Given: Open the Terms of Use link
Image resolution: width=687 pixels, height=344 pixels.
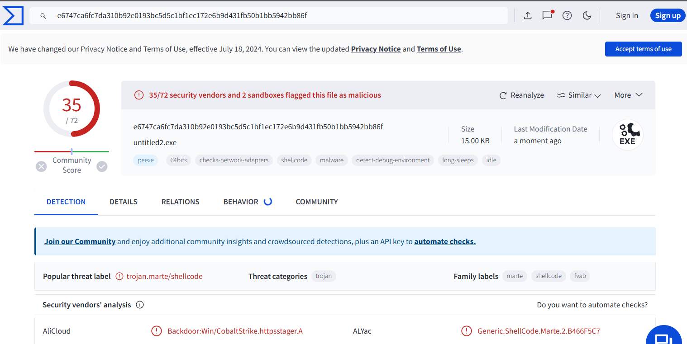Looking at the screenshot, I should tap(439, 49).
